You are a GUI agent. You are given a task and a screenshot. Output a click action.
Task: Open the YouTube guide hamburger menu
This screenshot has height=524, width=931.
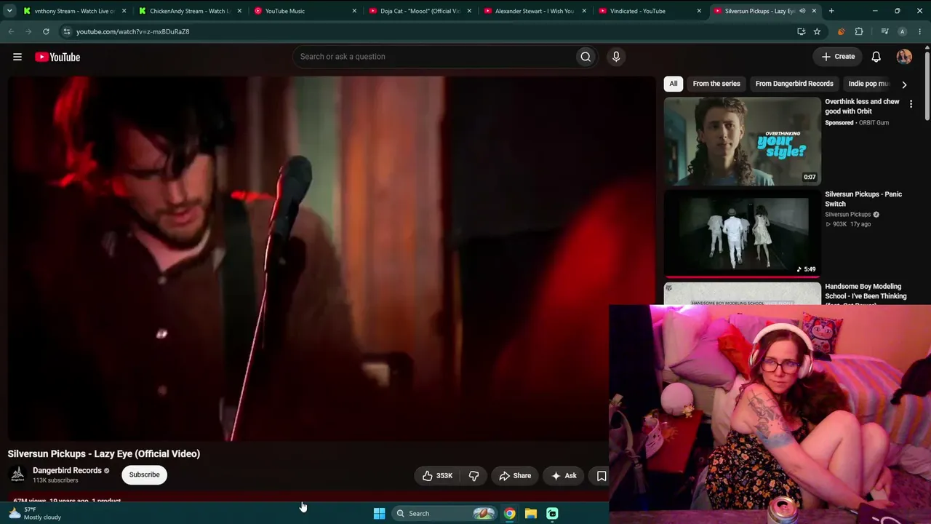tap(17, 57)
